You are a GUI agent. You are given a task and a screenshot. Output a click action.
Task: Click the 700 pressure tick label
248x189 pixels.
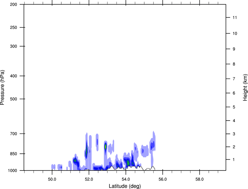13,134
